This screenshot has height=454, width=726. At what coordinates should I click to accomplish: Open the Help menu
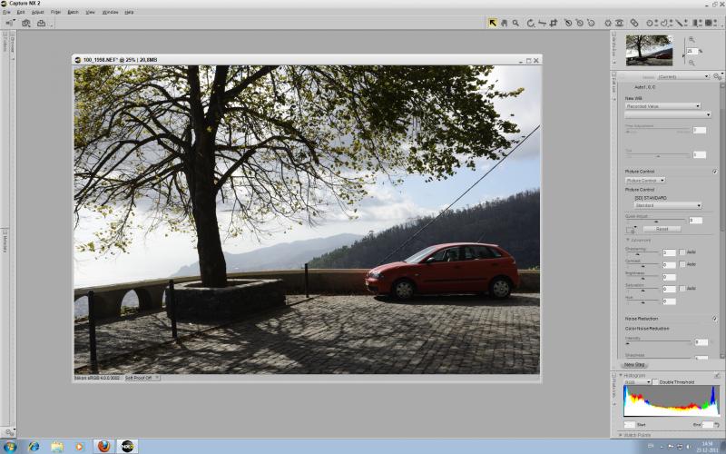(x=129, y=12)
